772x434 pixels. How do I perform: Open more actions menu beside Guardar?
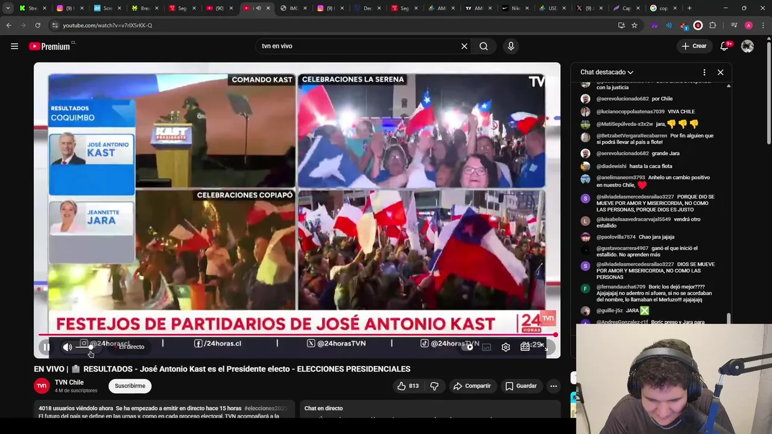click(x=553, y=386)
